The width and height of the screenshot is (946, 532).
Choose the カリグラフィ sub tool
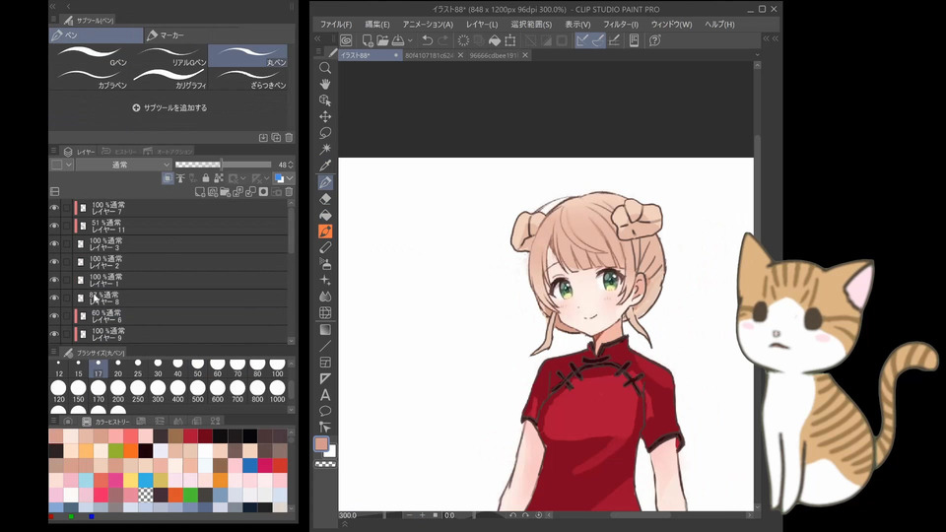(170, 79)
